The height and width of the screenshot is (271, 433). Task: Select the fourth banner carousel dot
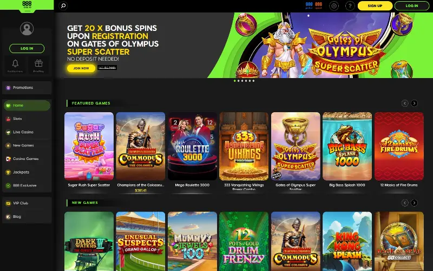coord(246,81)
